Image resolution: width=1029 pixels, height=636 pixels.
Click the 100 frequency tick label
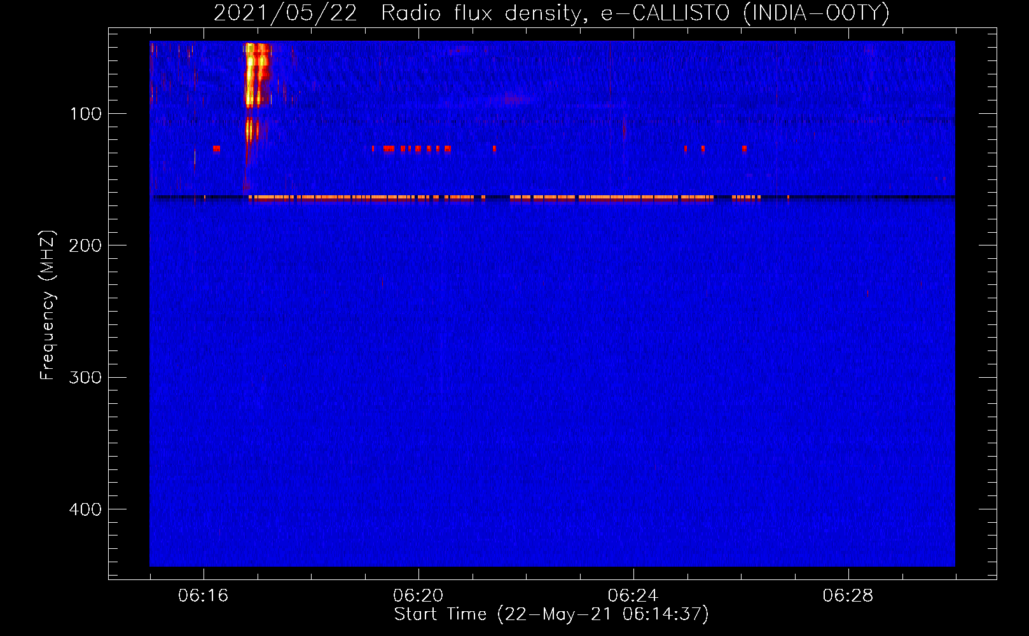pos(86,114)
